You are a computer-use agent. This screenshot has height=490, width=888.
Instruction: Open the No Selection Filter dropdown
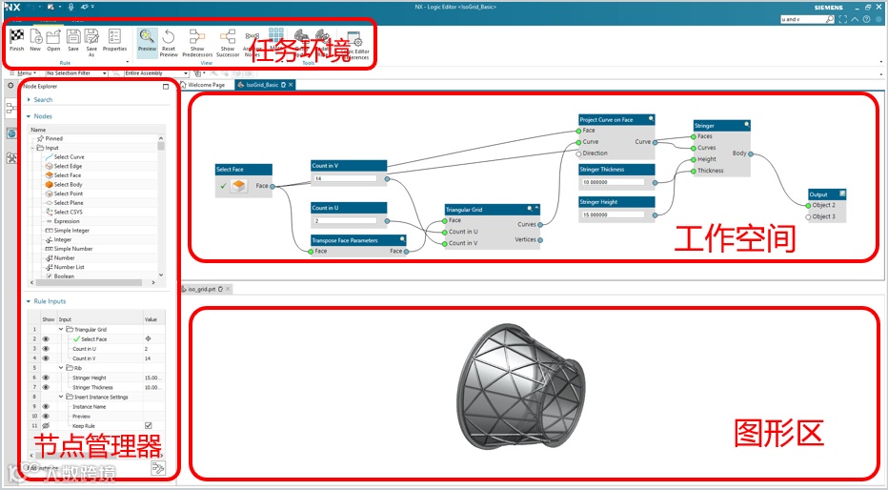pyautogui.click(x=76, y=73)
